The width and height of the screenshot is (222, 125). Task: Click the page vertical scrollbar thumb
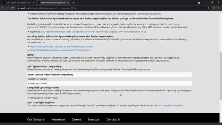[x=221, y=76]
